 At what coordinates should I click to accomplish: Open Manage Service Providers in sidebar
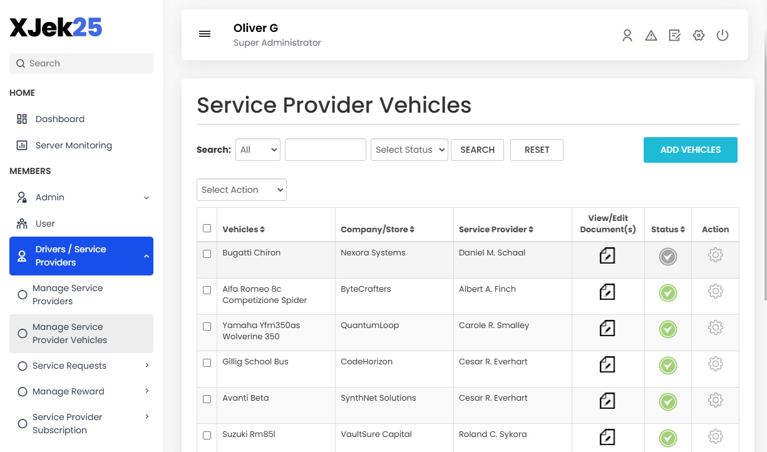tap(67, 294)
